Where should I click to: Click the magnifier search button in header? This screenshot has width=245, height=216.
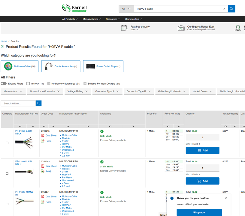231,9
